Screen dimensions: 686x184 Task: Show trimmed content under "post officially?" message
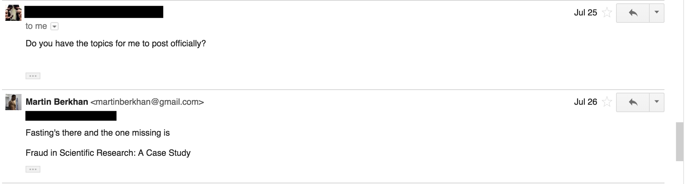(x=33, y=76)
